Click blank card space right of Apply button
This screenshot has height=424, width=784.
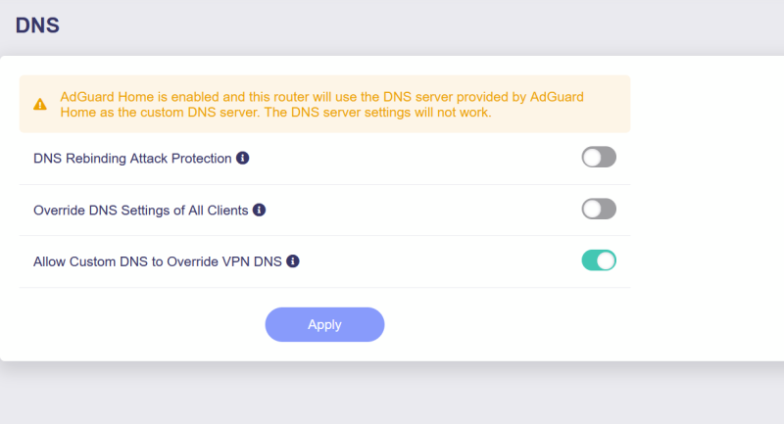pos(510,324)
